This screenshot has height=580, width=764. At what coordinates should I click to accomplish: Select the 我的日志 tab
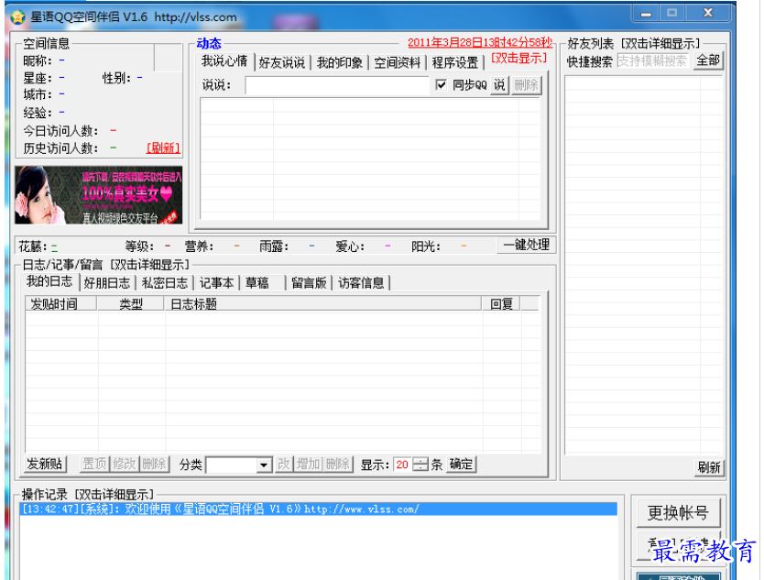(49, 281)
